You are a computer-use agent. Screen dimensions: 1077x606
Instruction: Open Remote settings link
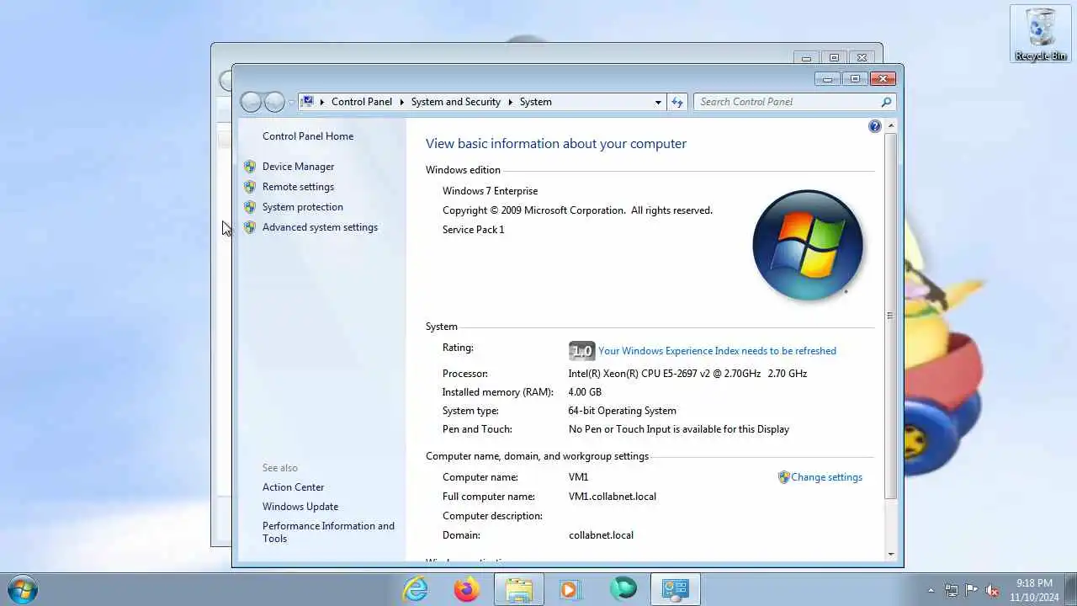298,187
